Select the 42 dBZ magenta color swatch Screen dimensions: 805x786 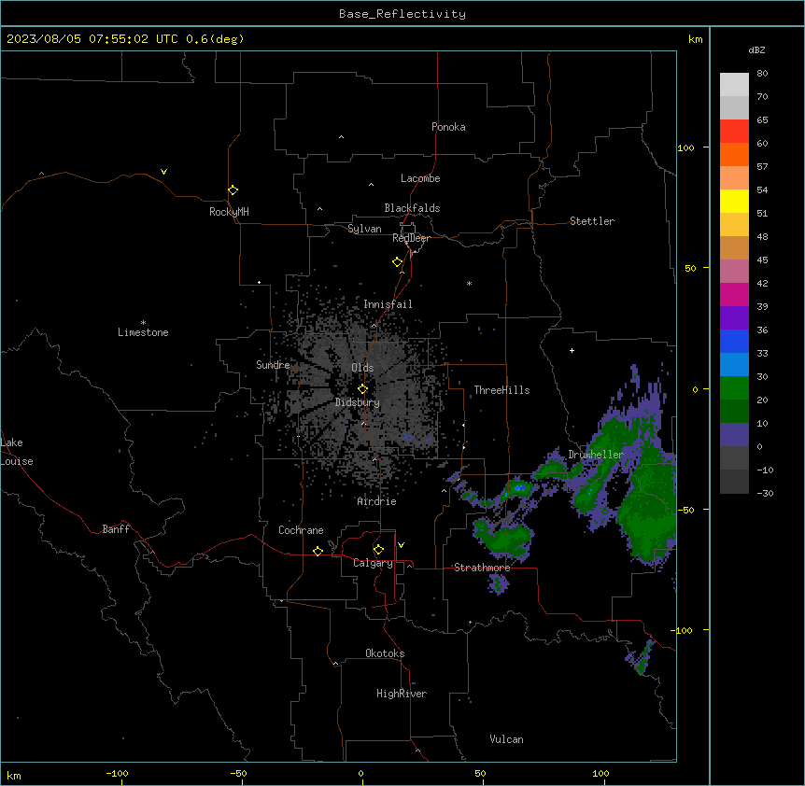point(734,294)
